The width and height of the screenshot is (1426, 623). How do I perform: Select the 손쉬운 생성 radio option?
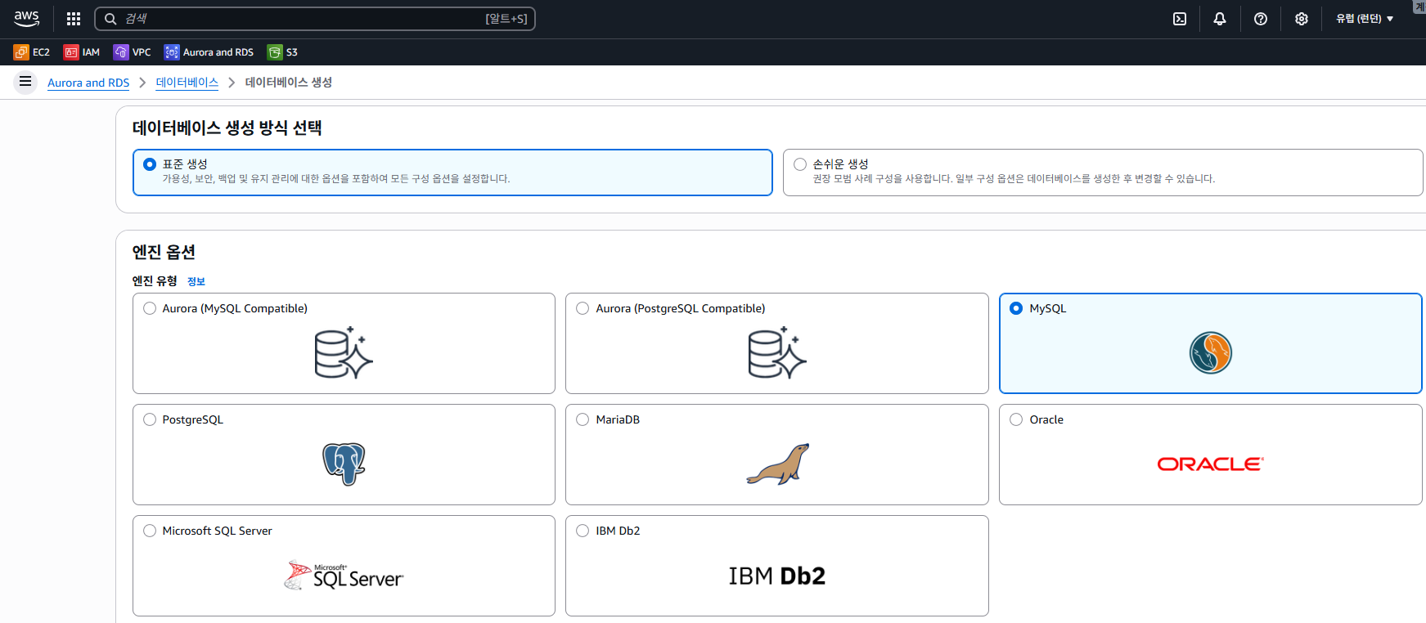800,164
